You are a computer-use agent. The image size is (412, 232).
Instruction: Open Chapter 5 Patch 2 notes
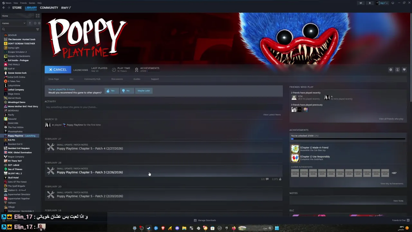click(164, 195)
